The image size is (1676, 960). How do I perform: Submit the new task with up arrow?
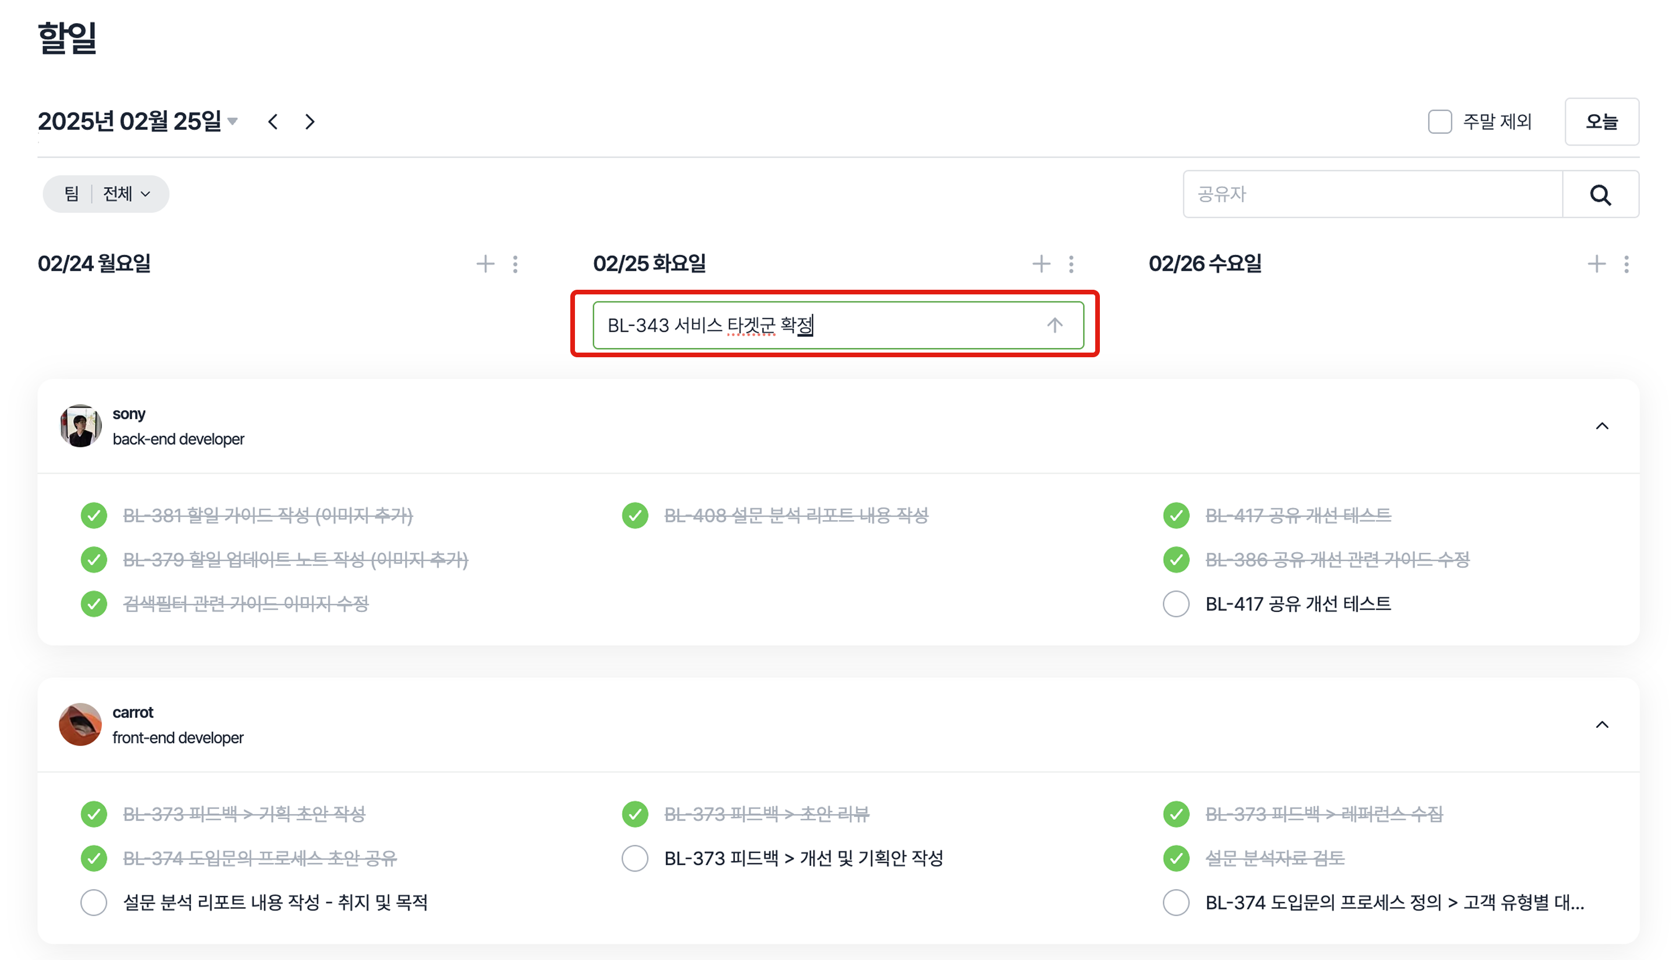(1054, 325)
